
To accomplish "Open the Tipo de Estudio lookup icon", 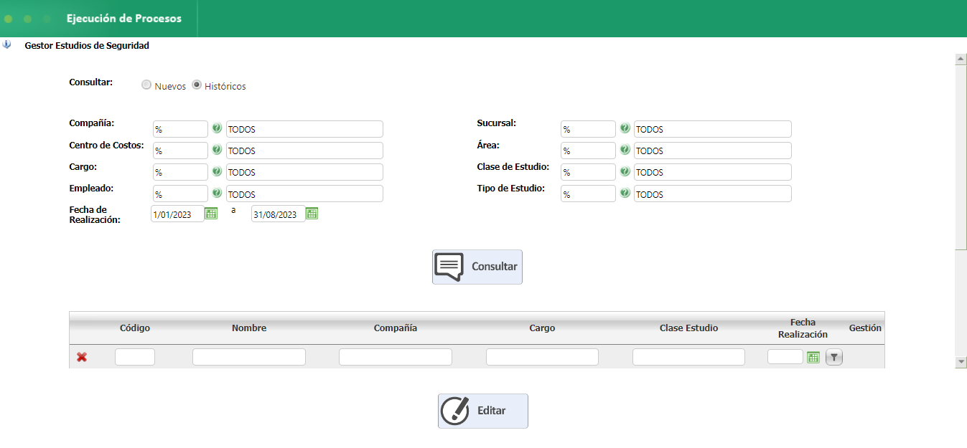I will [x=625, y=194].
